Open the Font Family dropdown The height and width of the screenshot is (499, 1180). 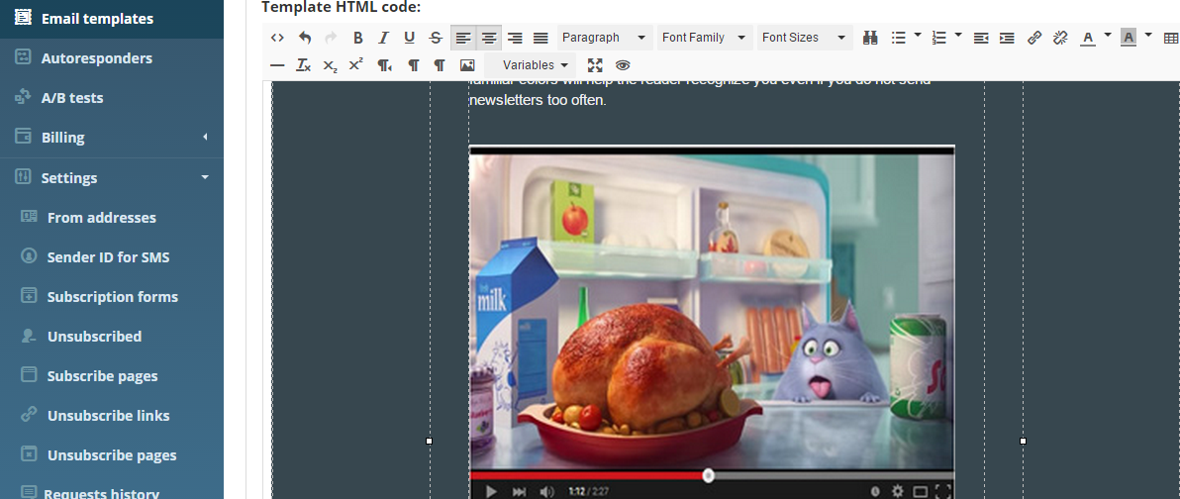pyautogui.click(x=705, y=38)
